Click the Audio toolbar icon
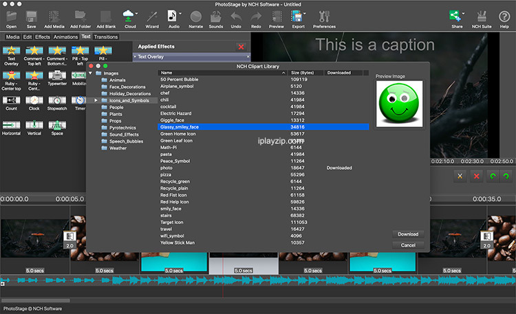 point(173,19)
